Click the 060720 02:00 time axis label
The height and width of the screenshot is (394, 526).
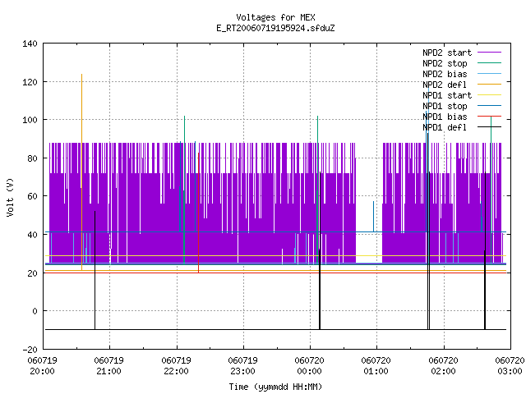(x=443, y=366)
